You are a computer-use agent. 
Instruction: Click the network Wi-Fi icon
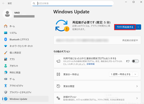[5, 46]
